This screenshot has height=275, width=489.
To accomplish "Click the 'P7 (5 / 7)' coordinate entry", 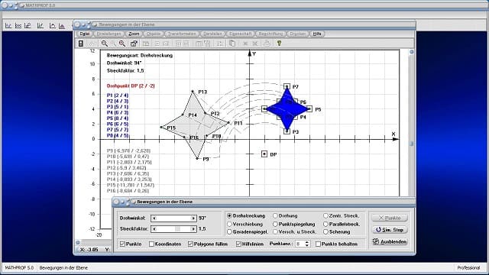I will [118, 130].
